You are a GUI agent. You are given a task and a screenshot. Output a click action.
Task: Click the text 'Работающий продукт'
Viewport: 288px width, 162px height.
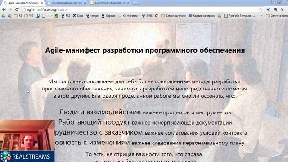[x=94, y=122]
